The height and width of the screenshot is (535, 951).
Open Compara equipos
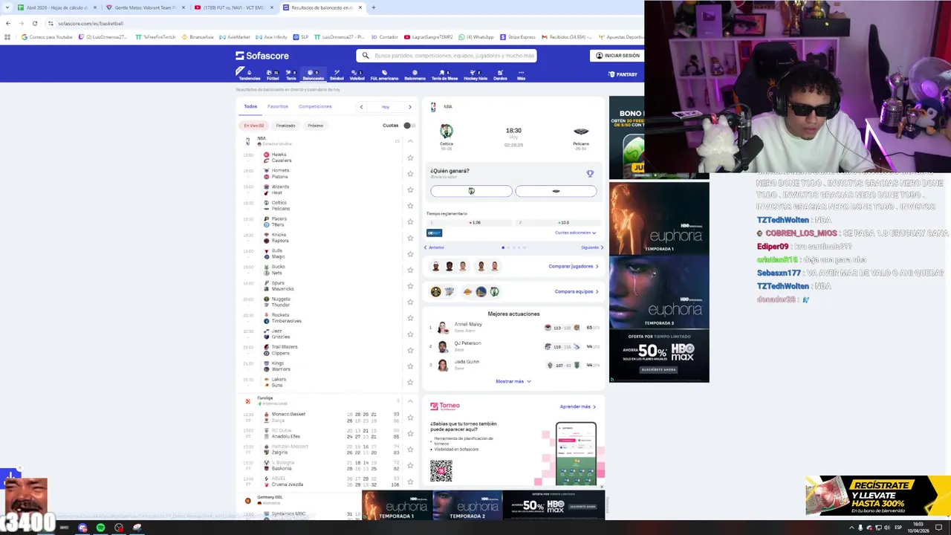tap(577, 291)
